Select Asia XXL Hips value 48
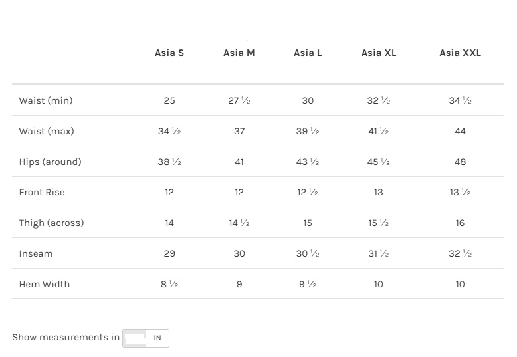517x357 pixels. coord(460,162)
